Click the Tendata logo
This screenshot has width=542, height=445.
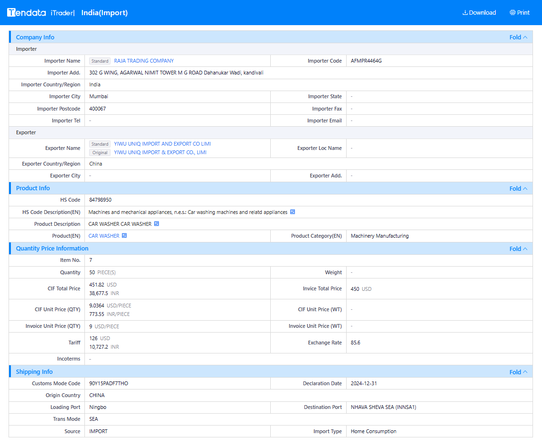pyautogui.click(x=27, y=13)
